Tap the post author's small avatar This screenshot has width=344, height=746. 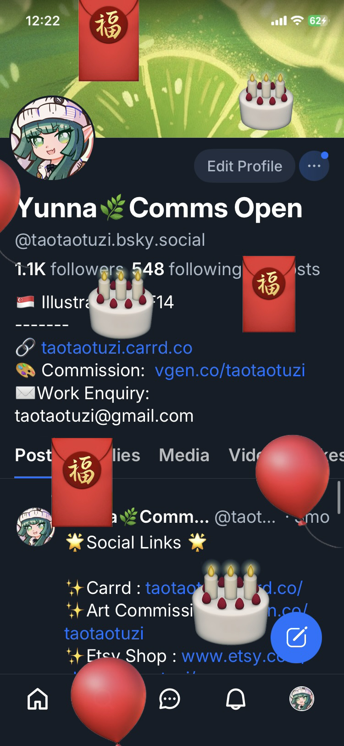[x=35, y=527]
